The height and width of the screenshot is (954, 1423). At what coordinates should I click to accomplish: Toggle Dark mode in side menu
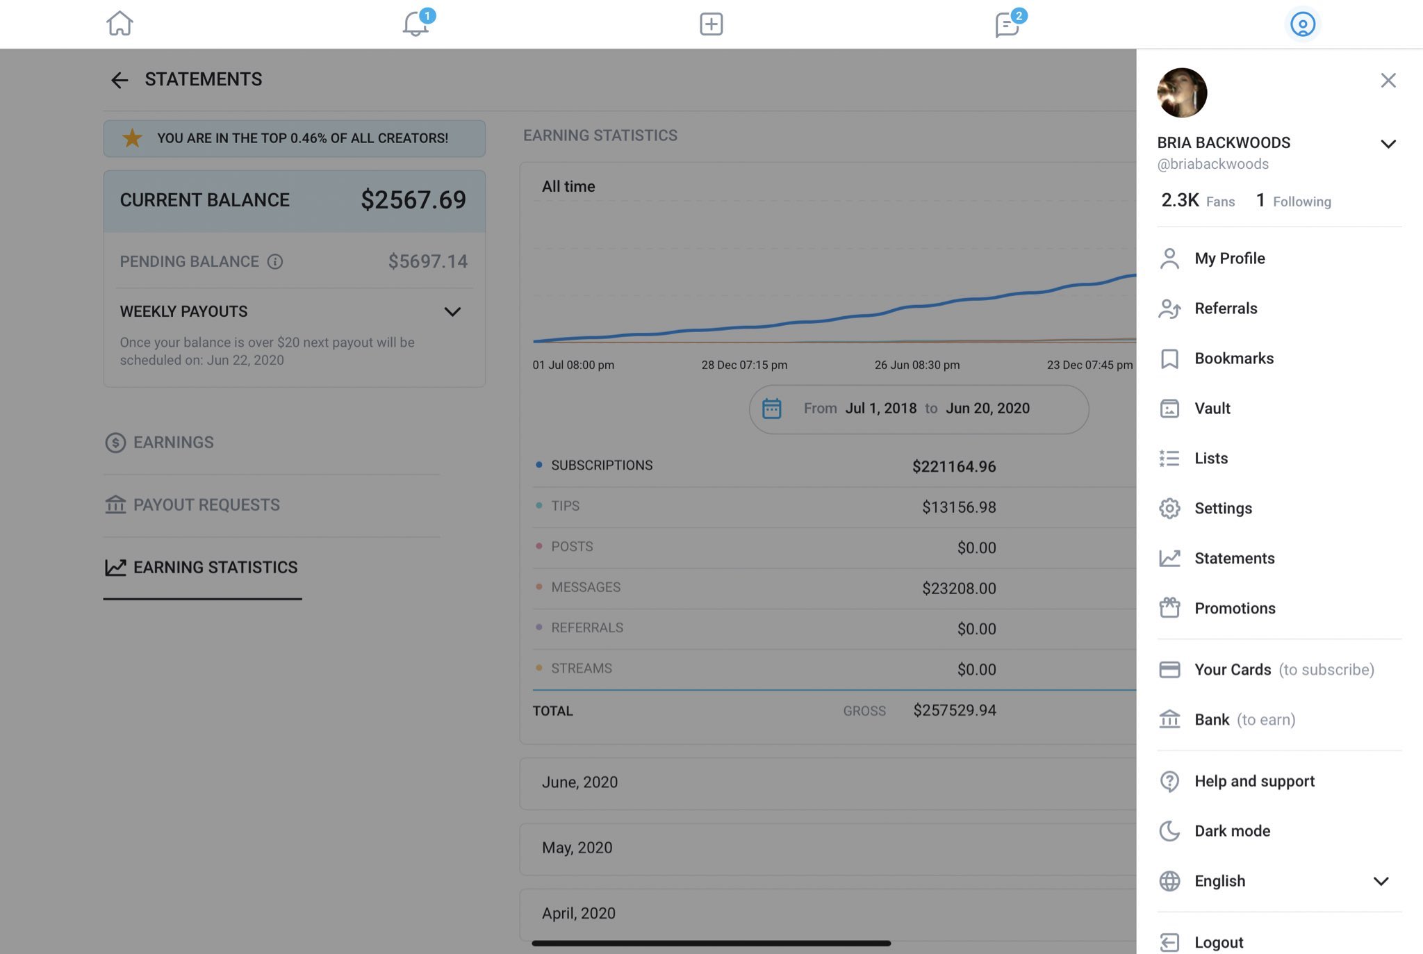[x=1232, y=830]
